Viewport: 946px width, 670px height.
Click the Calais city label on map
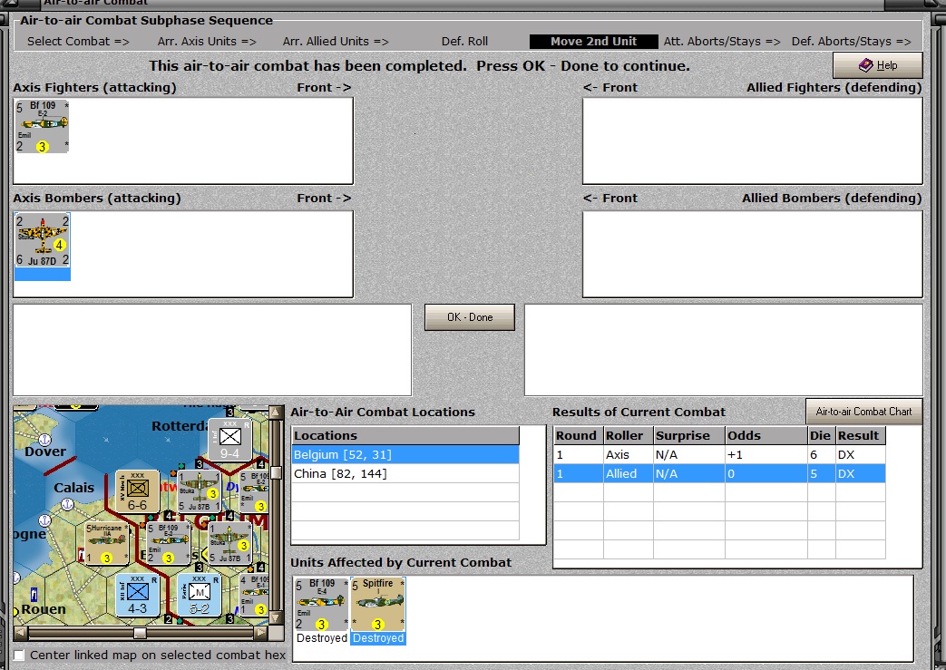pos(73,487)
